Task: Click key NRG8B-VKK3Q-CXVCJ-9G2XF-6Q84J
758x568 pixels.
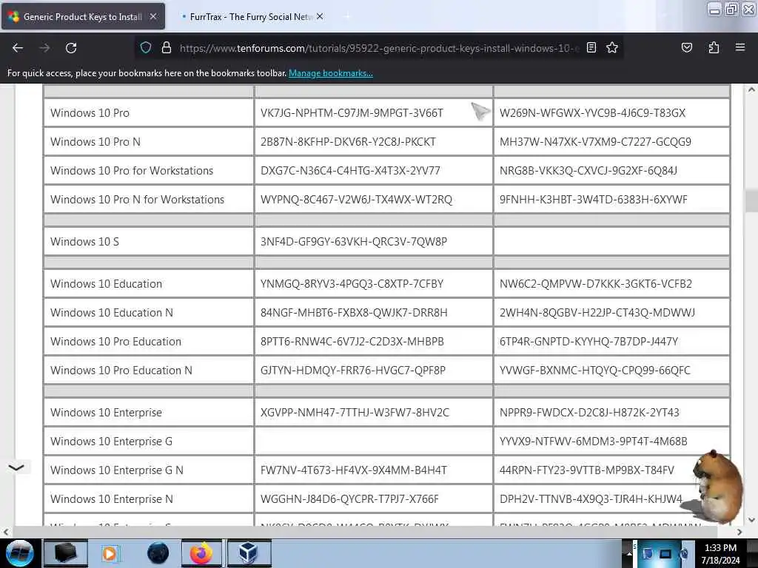Action: pos(588,171)
